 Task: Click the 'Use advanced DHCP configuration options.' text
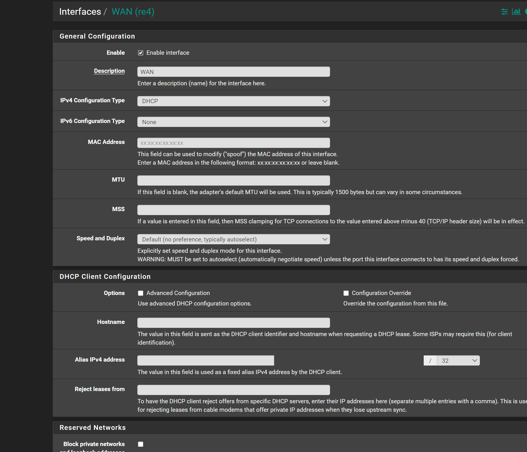(x=195, y=304)
